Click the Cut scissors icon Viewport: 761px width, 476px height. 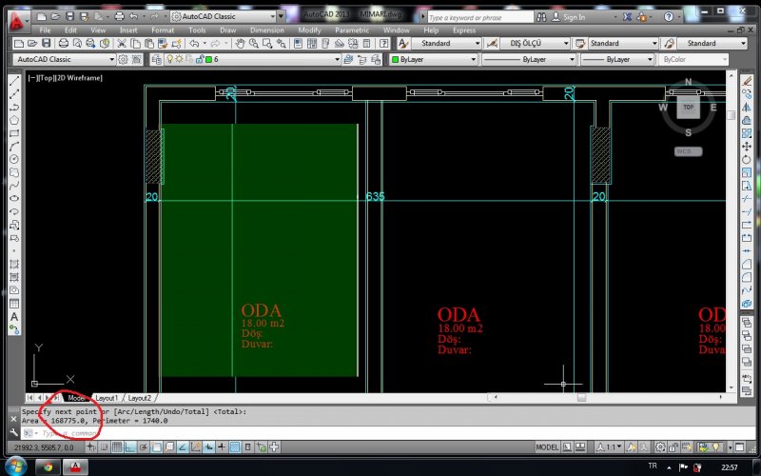(x=122, y=43)
